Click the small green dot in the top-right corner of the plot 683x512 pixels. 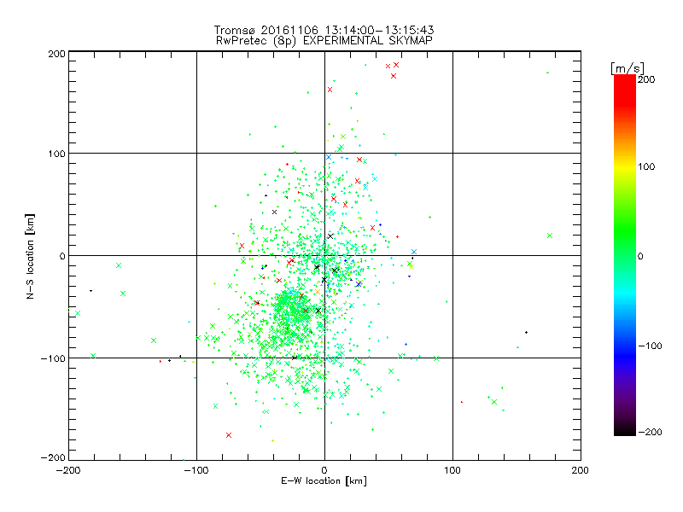tap(547, 73)
